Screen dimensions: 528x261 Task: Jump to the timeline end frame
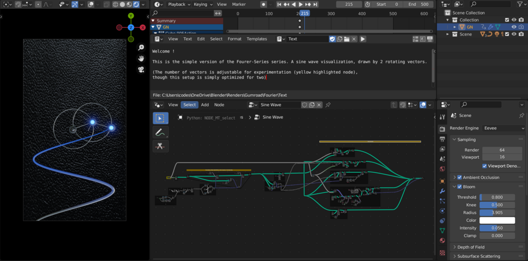click(315, 4)
